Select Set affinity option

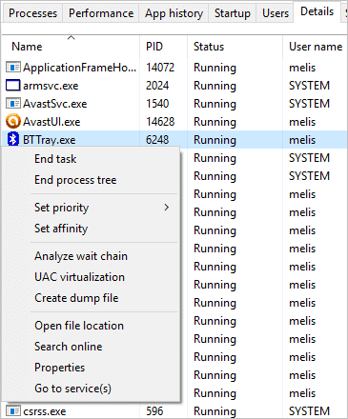pos(61,229)
